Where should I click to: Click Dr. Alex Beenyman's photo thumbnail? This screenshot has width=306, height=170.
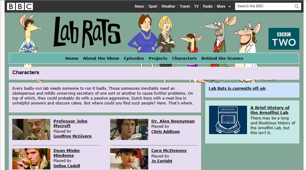click(x=129, y=130)
